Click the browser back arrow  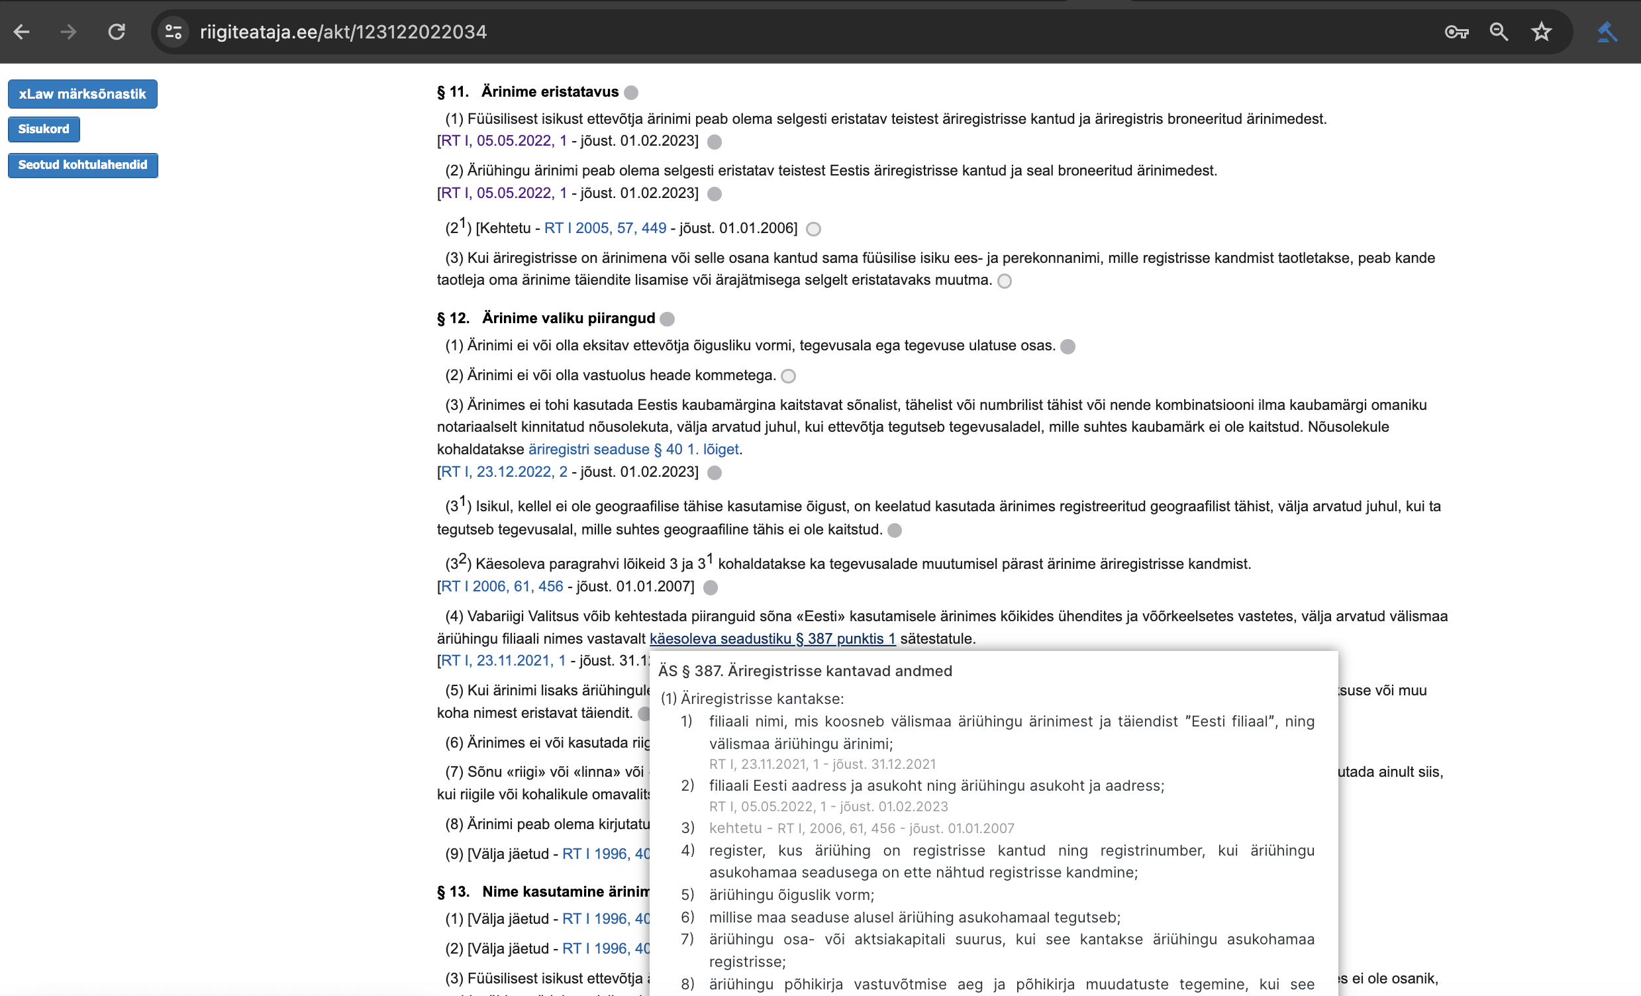point(22,31)
